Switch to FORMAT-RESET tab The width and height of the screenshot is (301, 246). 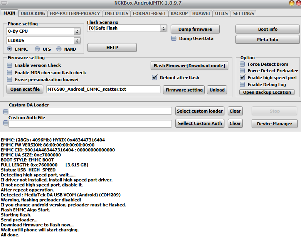coord(150,13)
